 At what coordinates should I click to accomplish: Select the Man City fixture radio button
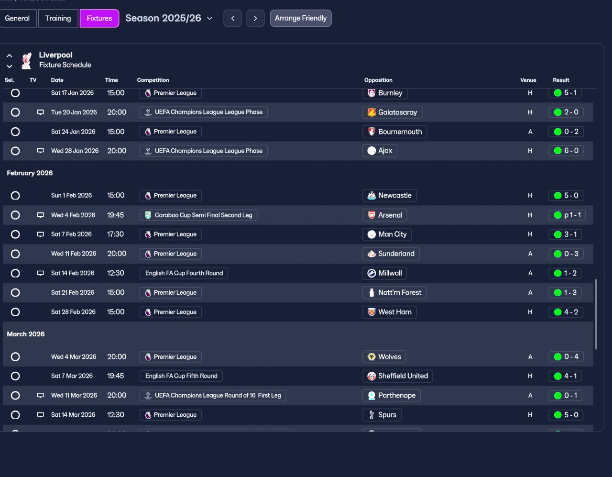click(x=15, y=234)
